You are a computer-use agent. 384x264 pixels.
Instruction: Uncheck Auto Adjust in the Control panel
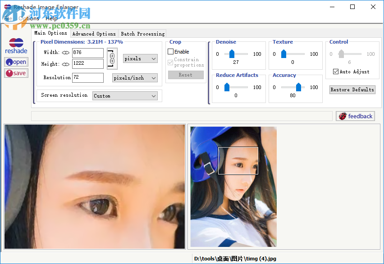336,71
